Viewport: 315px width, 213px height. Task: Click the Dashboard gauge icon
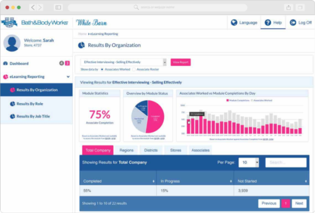pos(5,63)
